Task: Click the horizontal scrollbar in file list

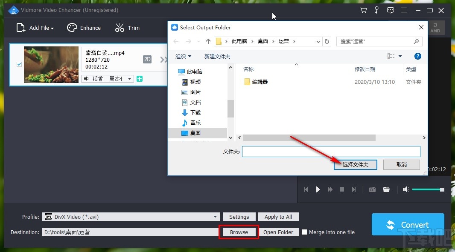Action: point(309,138)
